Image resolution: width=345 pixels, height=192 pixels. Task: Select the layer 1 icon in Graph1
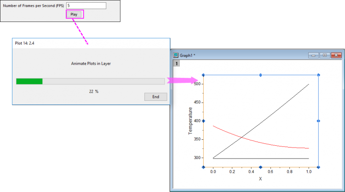pyautogui.click(x=176, y=63)
